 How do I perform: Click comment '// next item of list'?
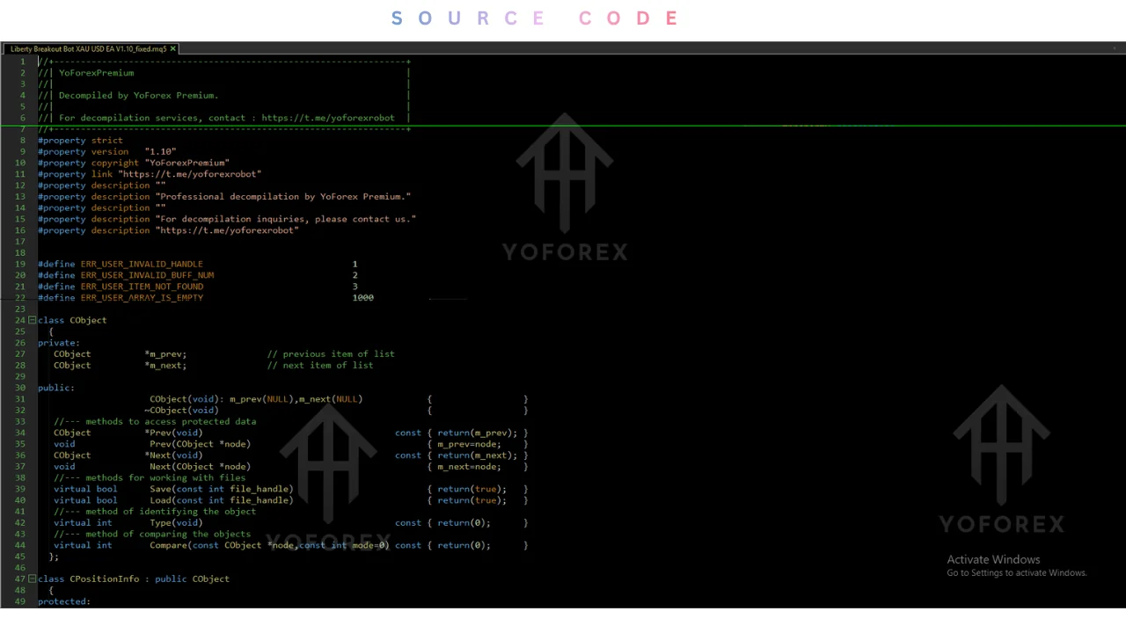coord(320,366)
